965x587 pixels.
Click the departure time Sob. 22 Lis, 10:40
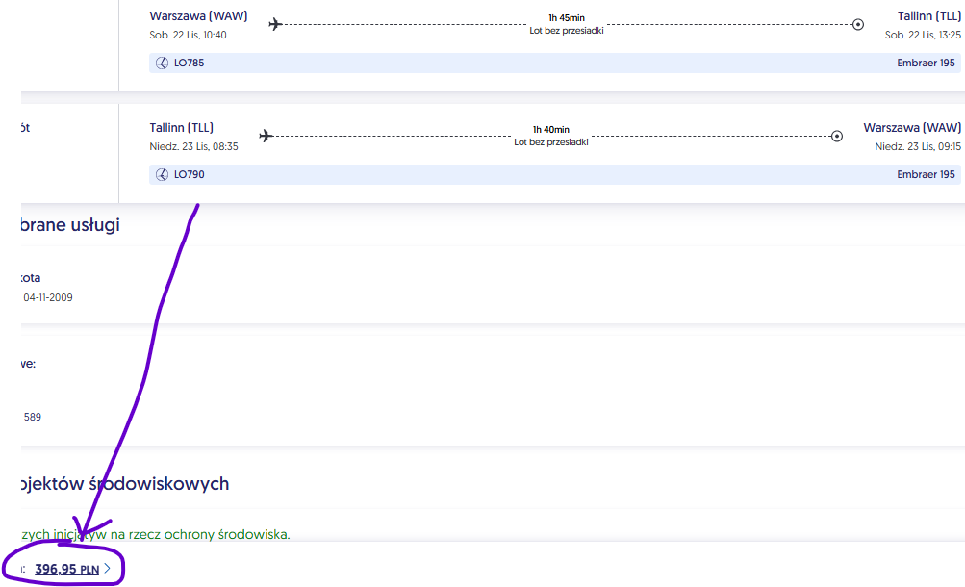(188, 35)
